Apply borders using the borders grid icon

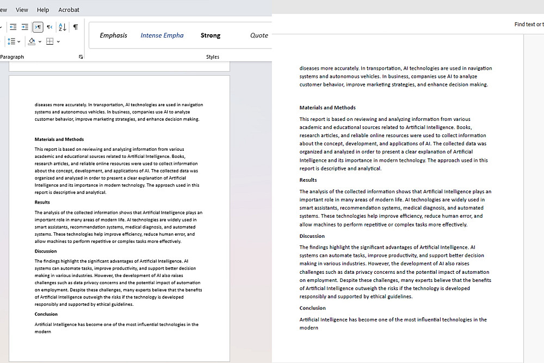click(50, 41)
